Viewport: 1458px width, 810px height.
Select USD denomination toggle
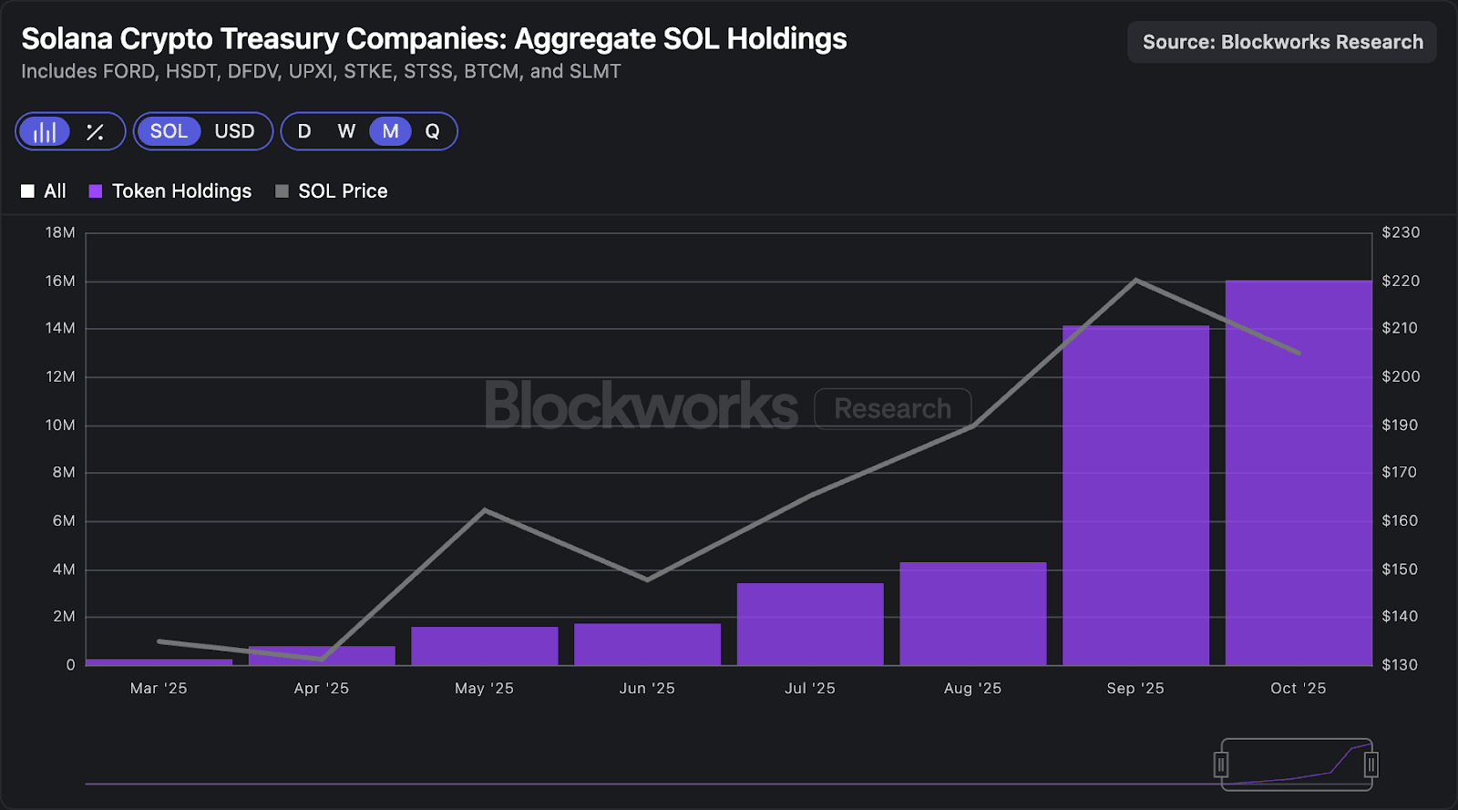(x=234, y=131)
